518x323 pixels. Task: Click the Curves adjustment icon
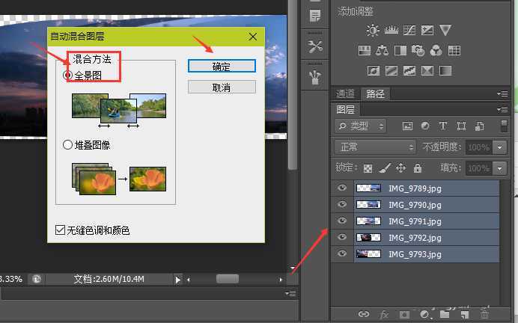(409, 31)
